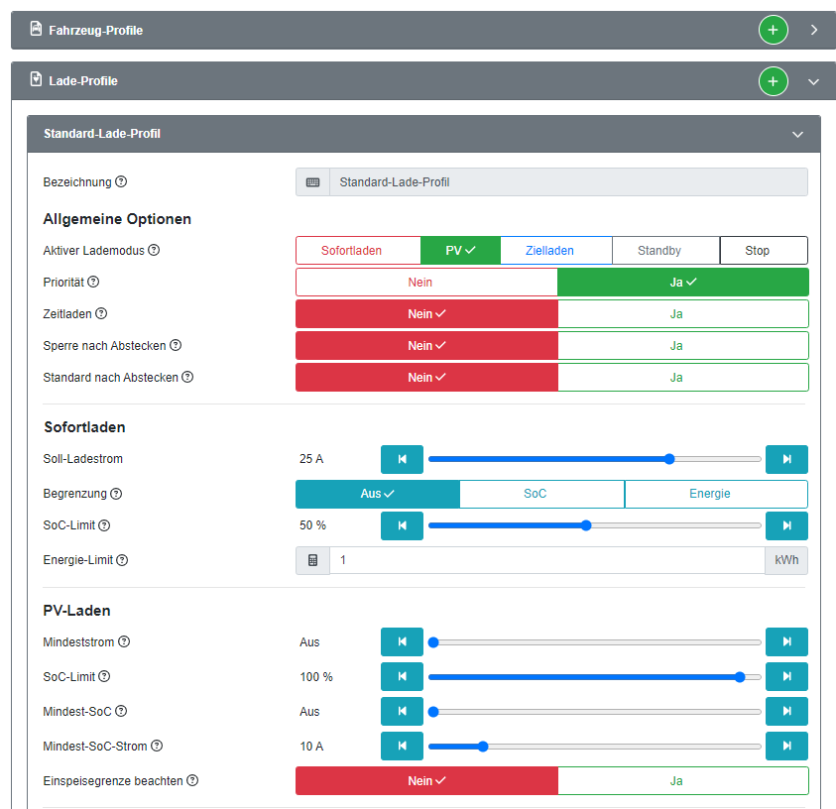The image size is (836, 809).
Task: Open calculator icon beside Energie-Limit
Action: pyautogui.click(x=312, y=560)
